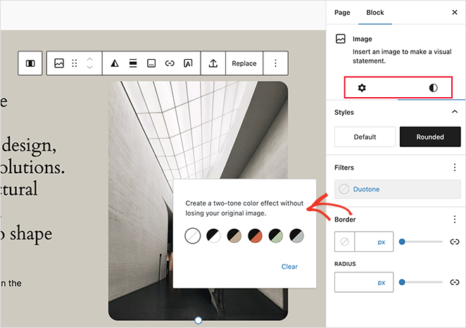Screen dimensions: 466x328
Task: Select the black and gray duotone
Action: coord(297,236)
